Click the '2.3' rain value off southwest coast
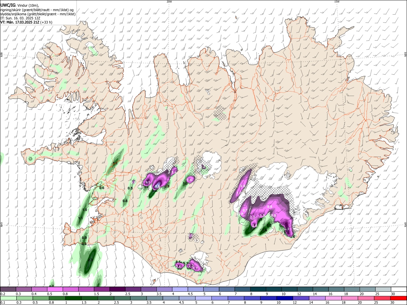This screenshot has width=407, height=305. tap(90, 260)
